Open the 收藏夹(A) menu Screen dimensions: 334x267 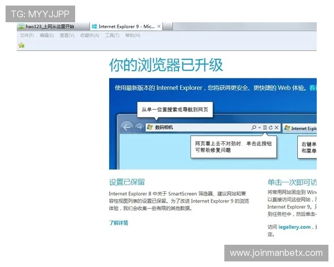90,36
